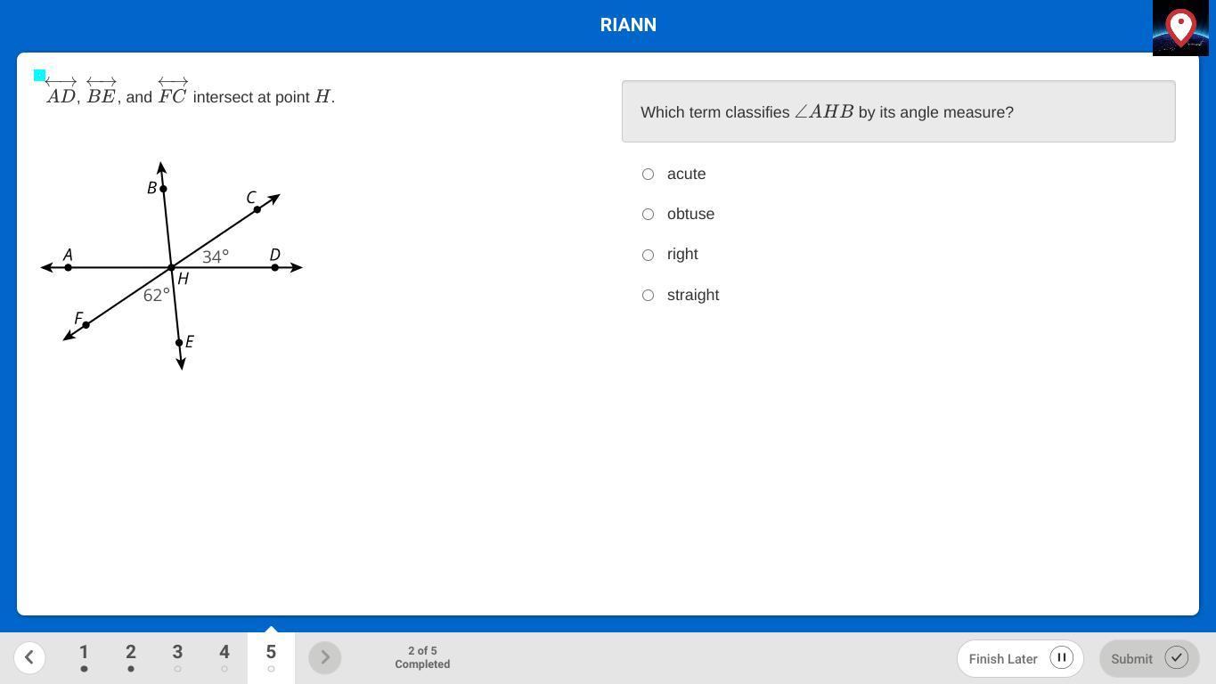
Task: Click the RIANN title header
Action: pyautogui.click(x=628, y=25)
